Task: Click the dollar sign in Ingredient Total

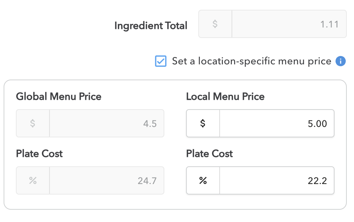Action: [x=215, y=24]
